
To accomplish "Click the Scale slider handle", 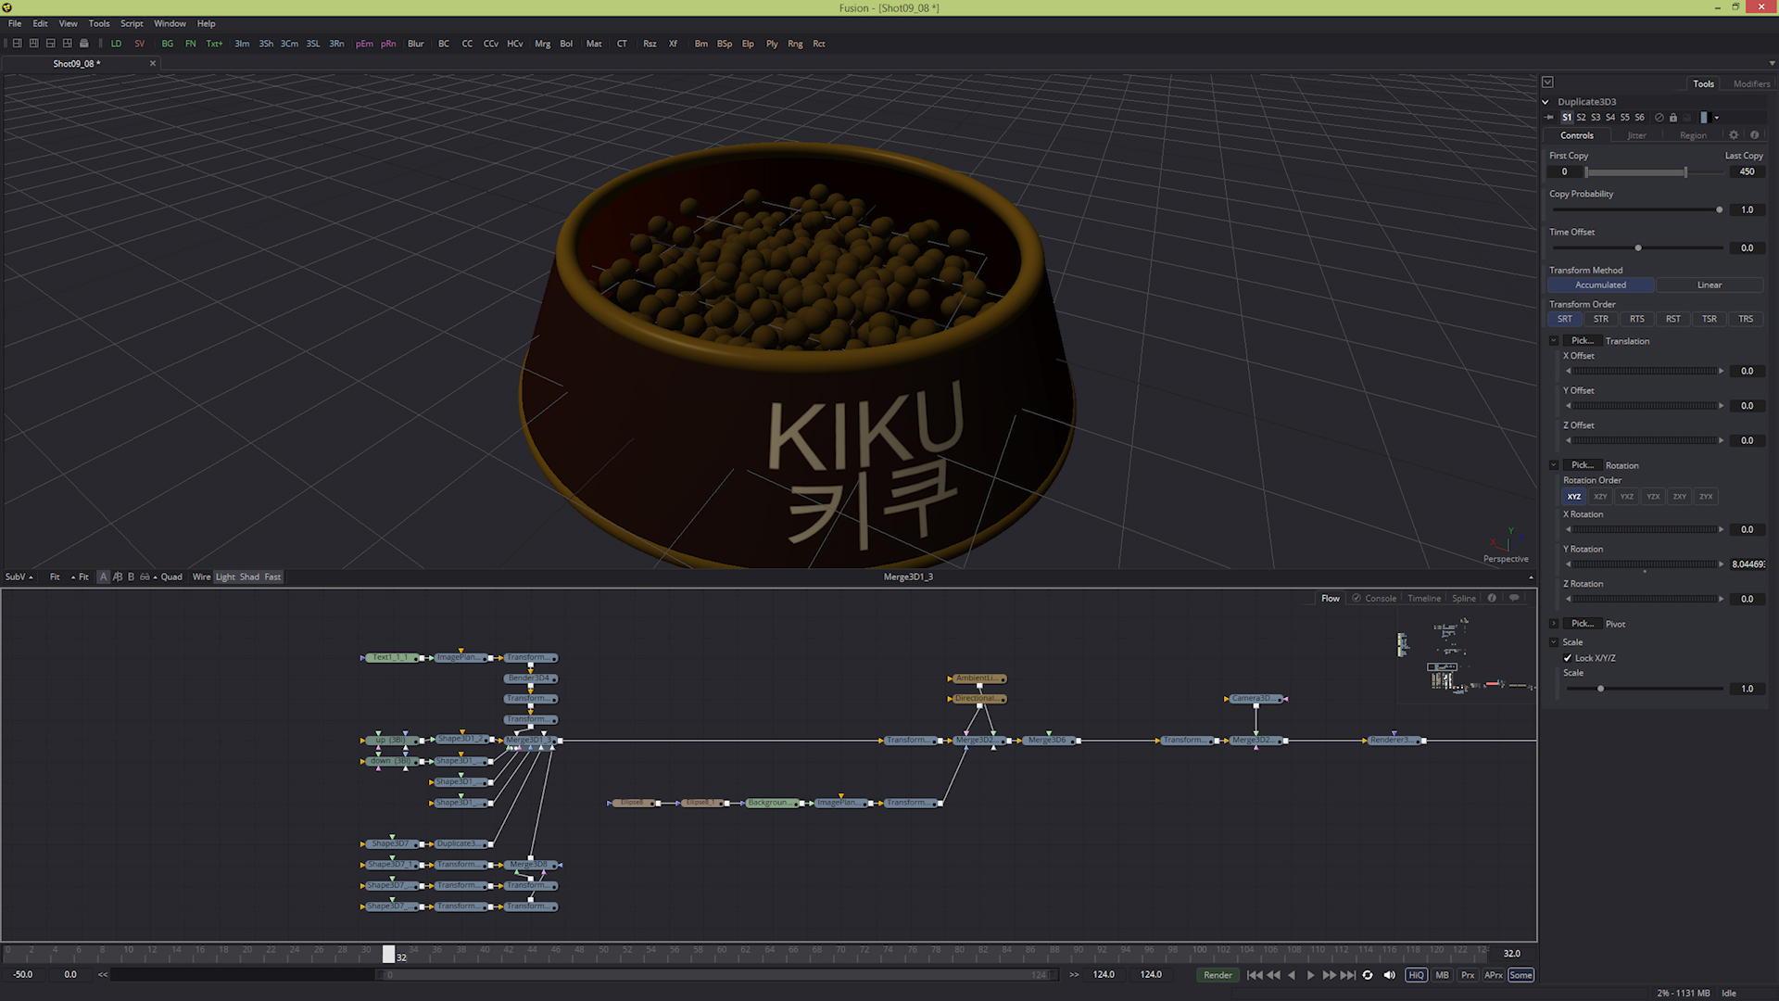I will coord(1600,689).
